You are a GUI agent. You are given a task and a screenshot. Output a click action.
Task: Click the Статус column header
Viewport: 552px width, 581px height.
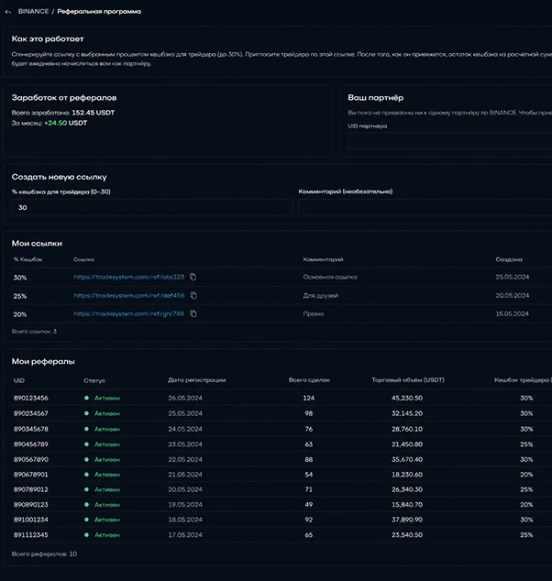click(x=94, y=380)
